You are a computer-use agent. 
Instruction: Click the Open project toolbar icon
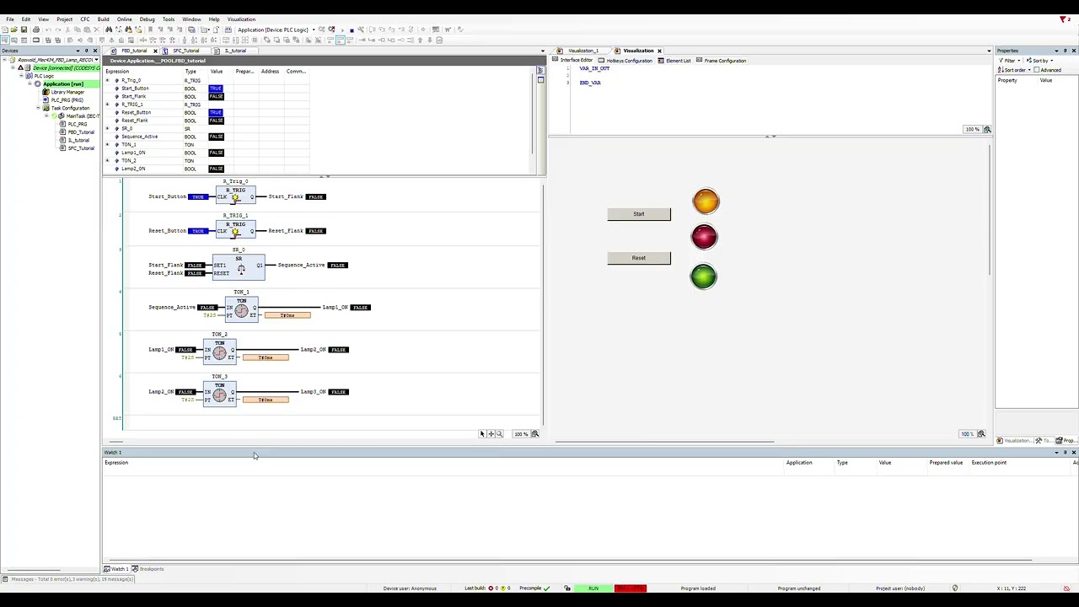[x=14, y=30]
